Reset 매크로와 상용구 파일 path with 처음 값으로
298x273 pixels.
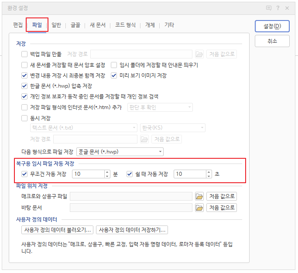(x=222, y=196)
